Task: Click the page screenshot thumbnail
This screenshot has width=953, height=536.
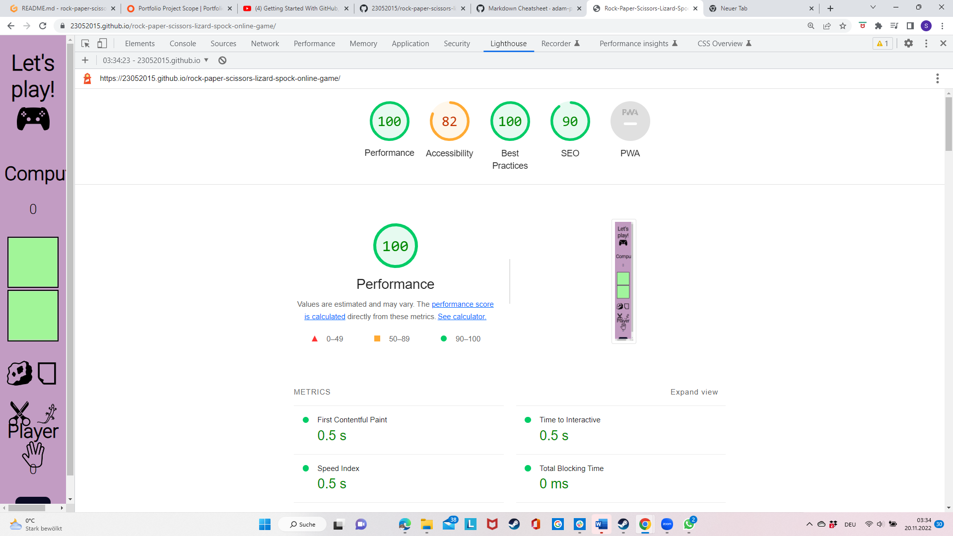Action: point(623,281)
